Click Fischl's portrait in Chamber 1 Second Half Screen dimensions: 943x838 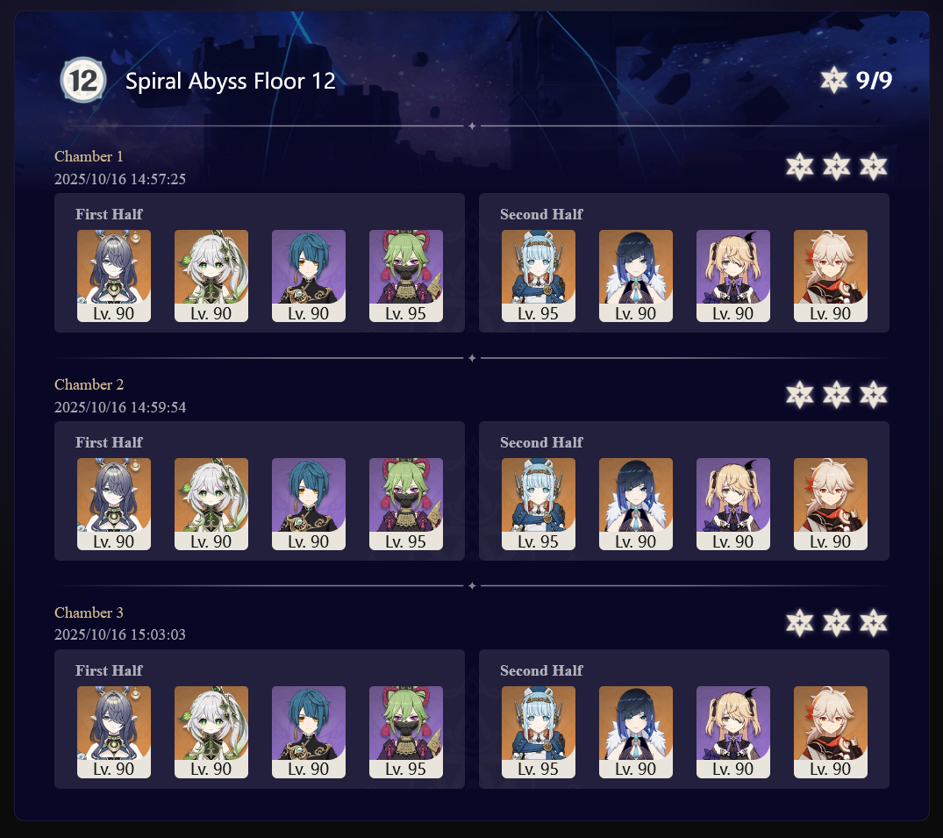click(733, 276)
